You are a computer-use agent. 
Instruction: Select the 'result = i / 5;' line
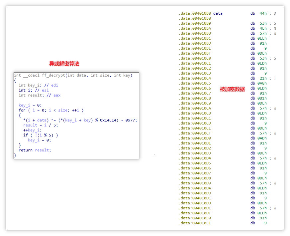(x=40, y=125)
